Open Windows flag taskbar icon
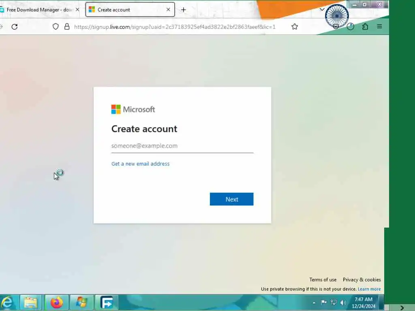This screenshot has height=311, width=415. point(81,302)
